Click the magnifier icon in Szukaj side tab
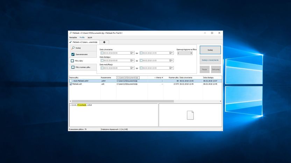This screenshot has width=291, height=163. click(73, 48)
